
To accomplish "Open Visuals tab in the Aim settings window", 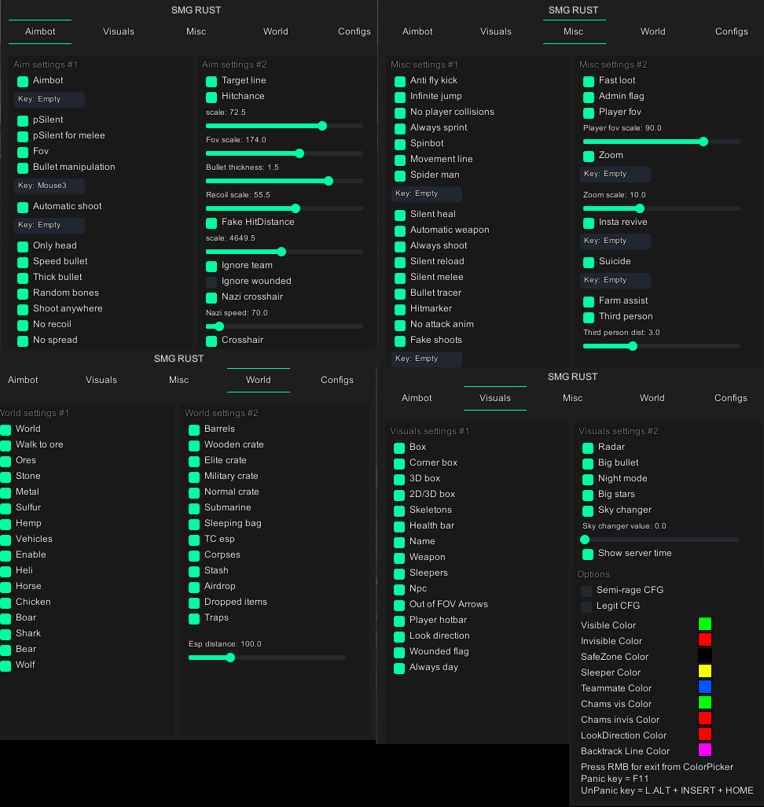I will (119, 31).
